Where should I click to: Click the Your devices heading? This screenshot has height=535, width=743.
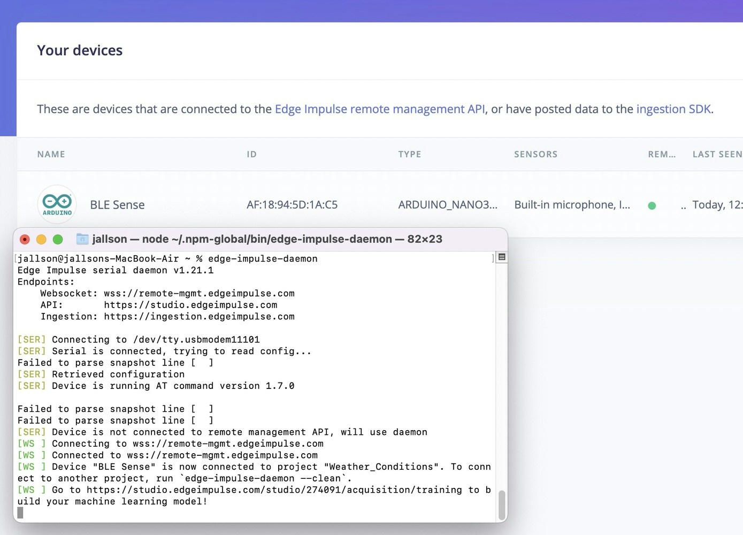[x=80, y=50]
